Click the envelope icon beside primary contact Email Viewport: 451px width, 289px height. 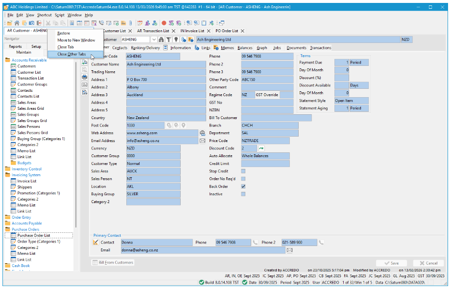pos(289,250)
